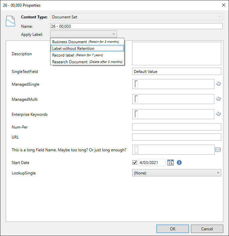
Task: Click the Description text area
Action: click(177, 54)
